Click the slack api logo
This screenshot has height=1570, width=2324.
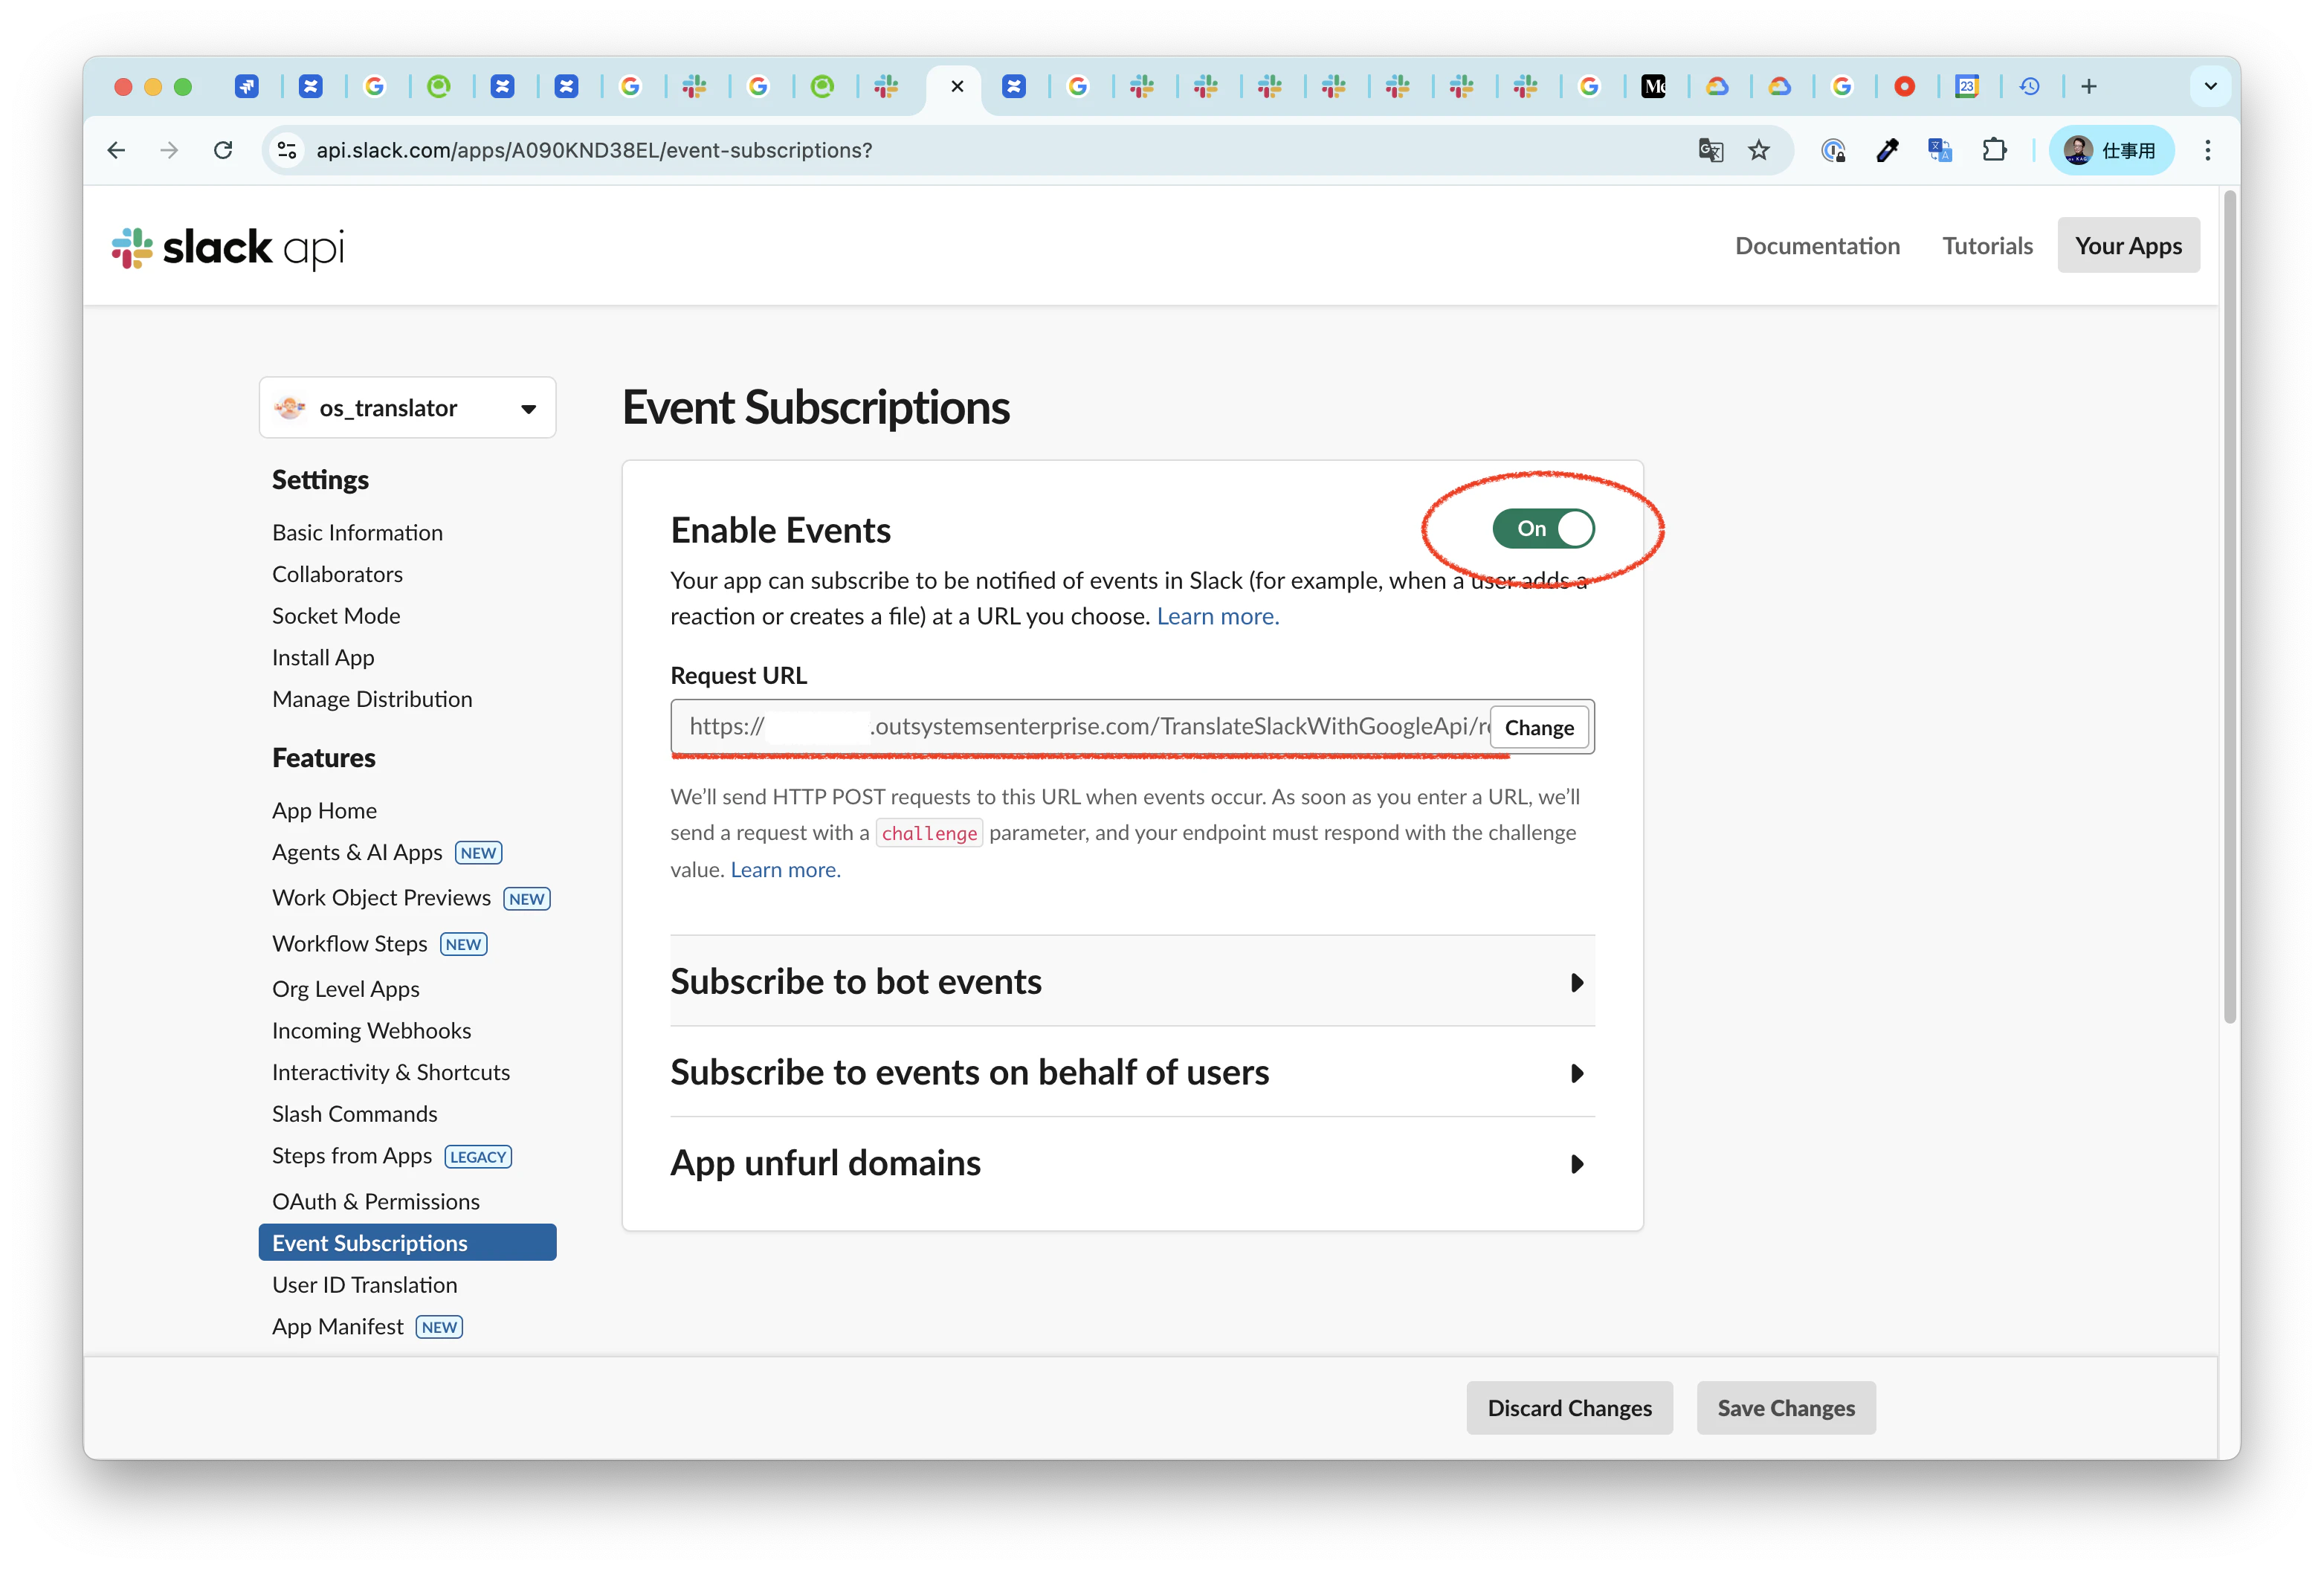coord(228,247)
